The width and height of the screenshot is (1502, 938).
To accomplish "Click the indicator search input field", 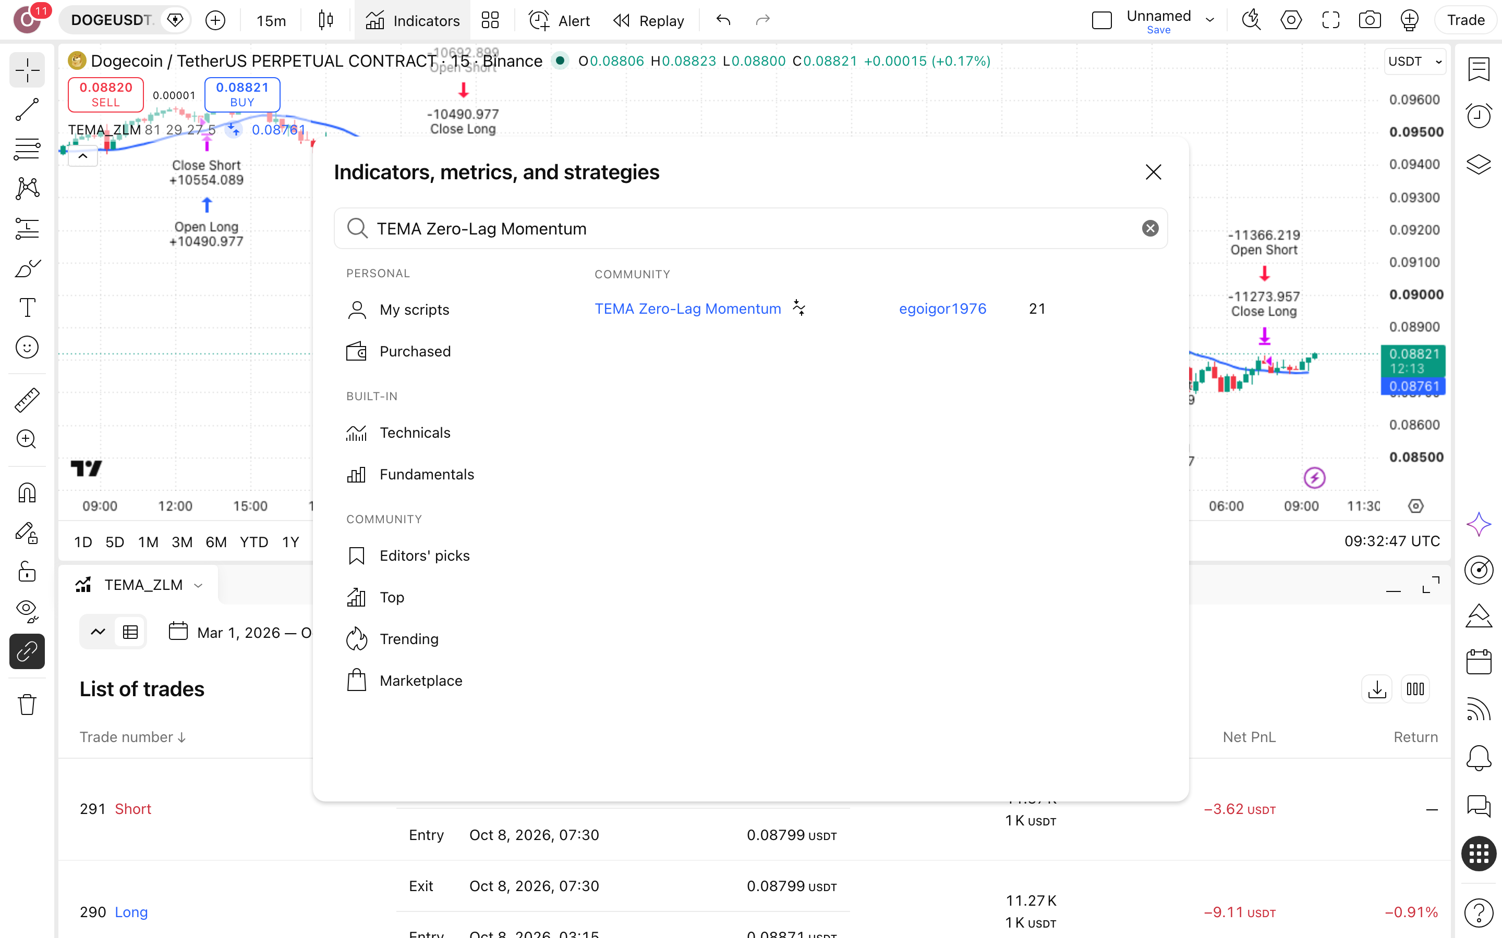I will pyautogui.click(x=750, y=228).
